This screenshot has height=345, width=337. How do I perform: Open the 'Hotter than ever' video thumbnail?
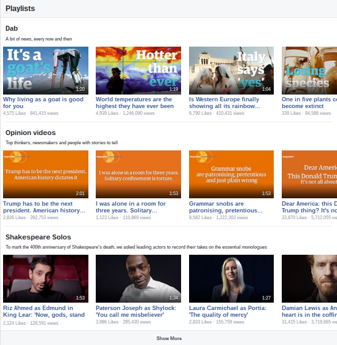click(138, 71)
